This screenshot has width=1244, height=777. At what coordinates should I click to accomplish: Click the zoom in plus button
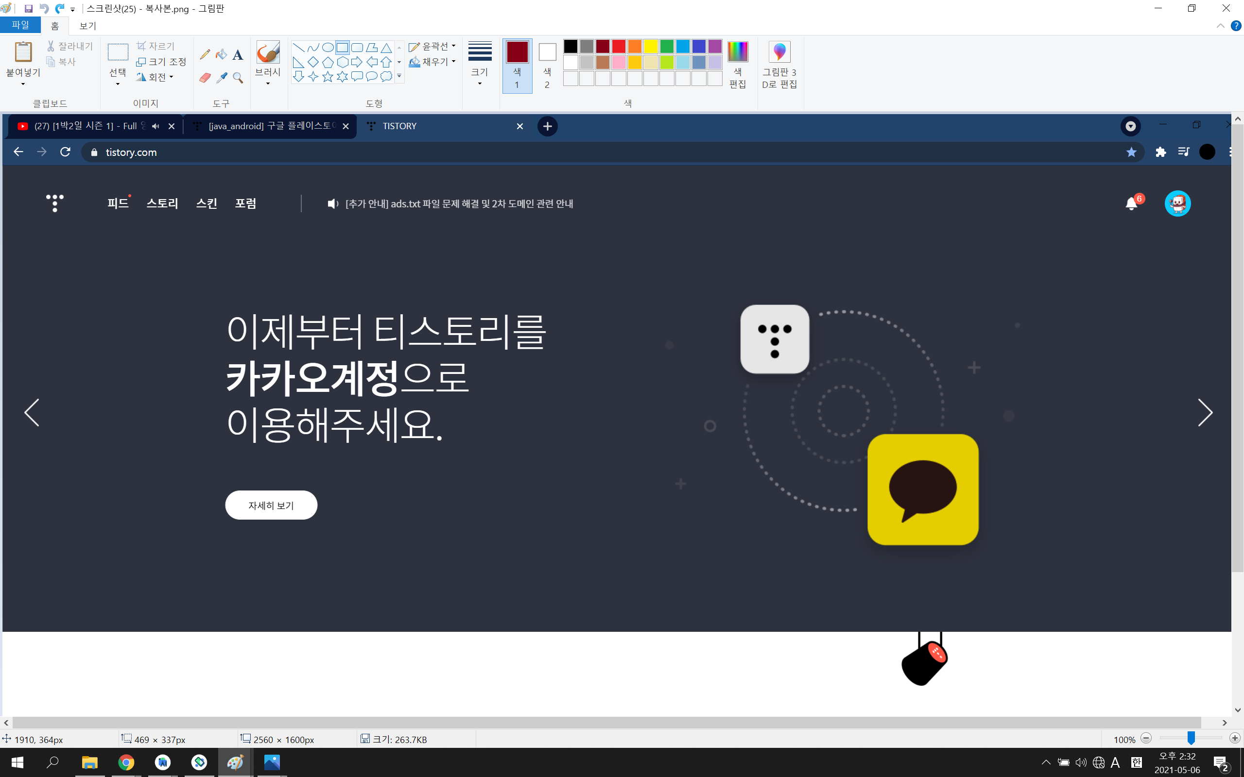click(1235, 739)
